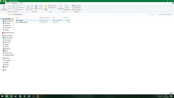The height and width of the screenshot is (98, 174).
Task: Go back with the navigation arrow
Action: [x=2, y=14]
